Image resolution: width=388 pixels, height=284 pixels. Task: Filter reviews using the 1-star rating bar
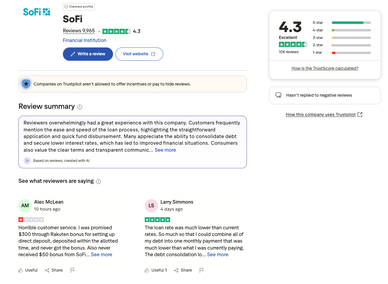pos(351,53)
